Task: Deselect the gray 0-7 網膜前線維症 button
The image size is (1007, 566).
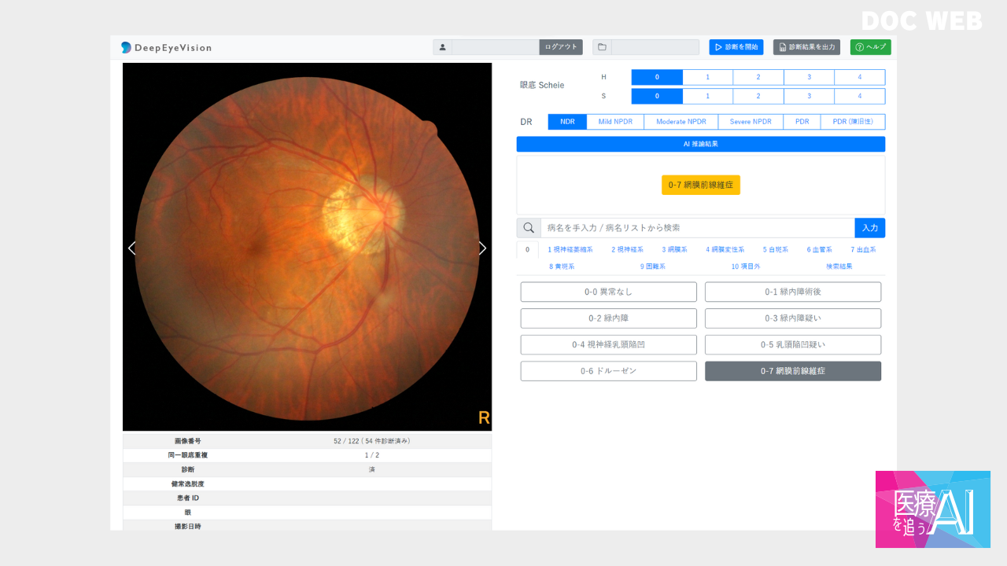Action: click(793, 371)
